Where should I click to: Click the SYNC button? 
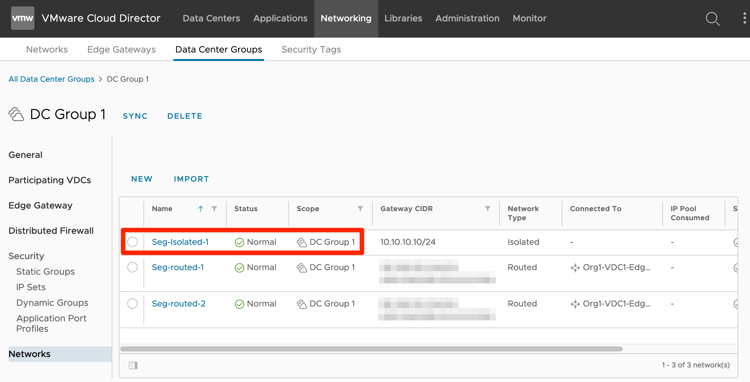pyautogui.click(x=135, y=116)
